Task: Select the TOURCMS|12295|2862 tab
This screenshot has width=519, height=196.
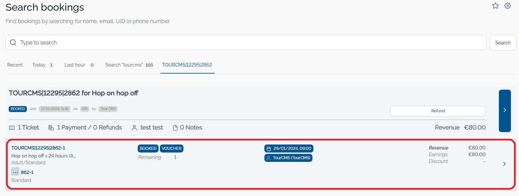Action: [187, 65]
